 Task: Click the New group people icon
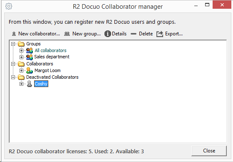[67, 34]
